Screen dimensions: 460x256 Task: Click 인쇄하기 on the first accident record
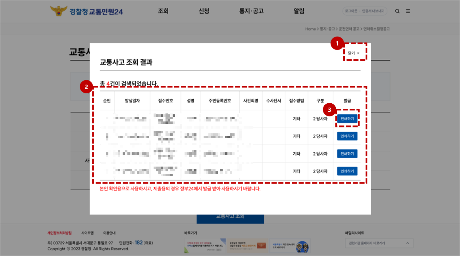coord(347,118)
